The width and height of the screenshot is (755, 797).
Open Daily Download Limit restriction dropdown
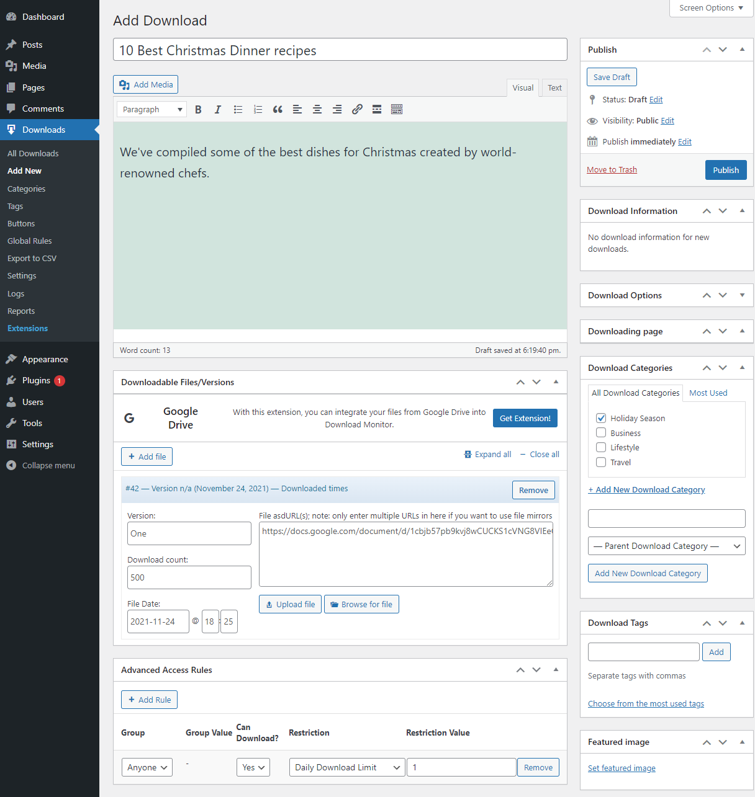click(x=347, y=767)
